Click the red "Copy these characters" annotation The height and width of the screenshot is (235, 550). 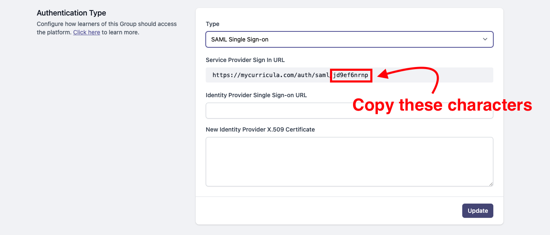tap(442, 105)
